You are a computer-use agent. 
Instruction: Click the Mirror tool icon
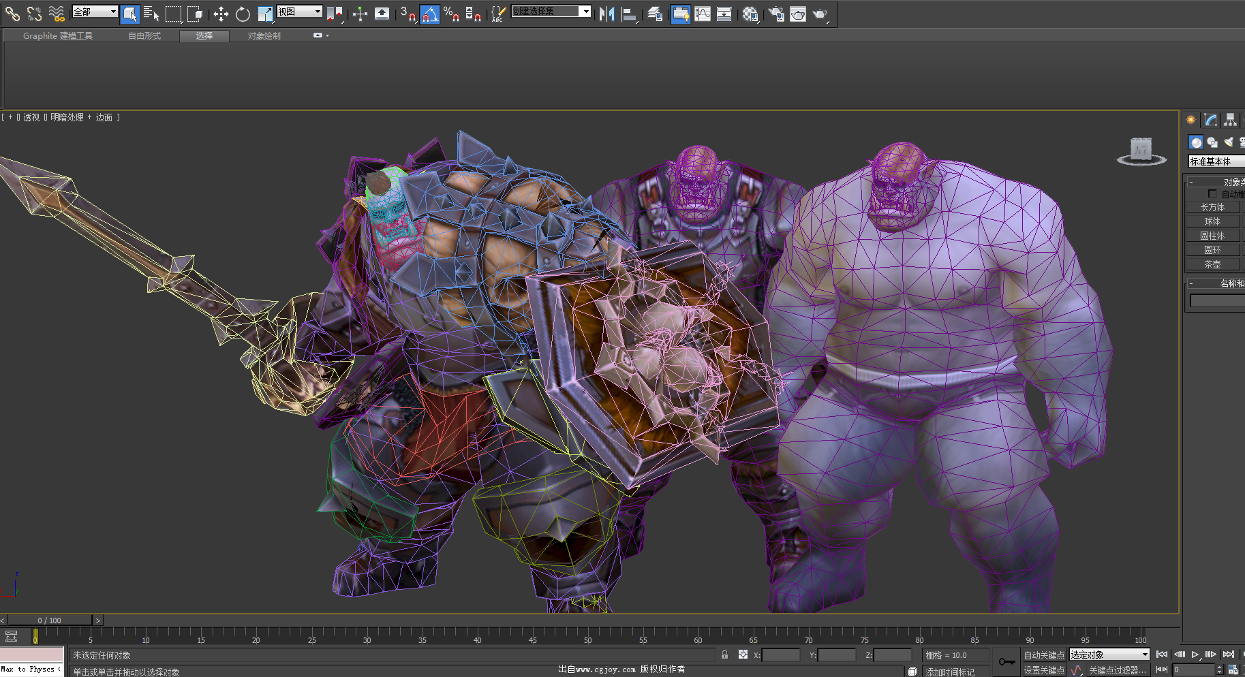606,14
